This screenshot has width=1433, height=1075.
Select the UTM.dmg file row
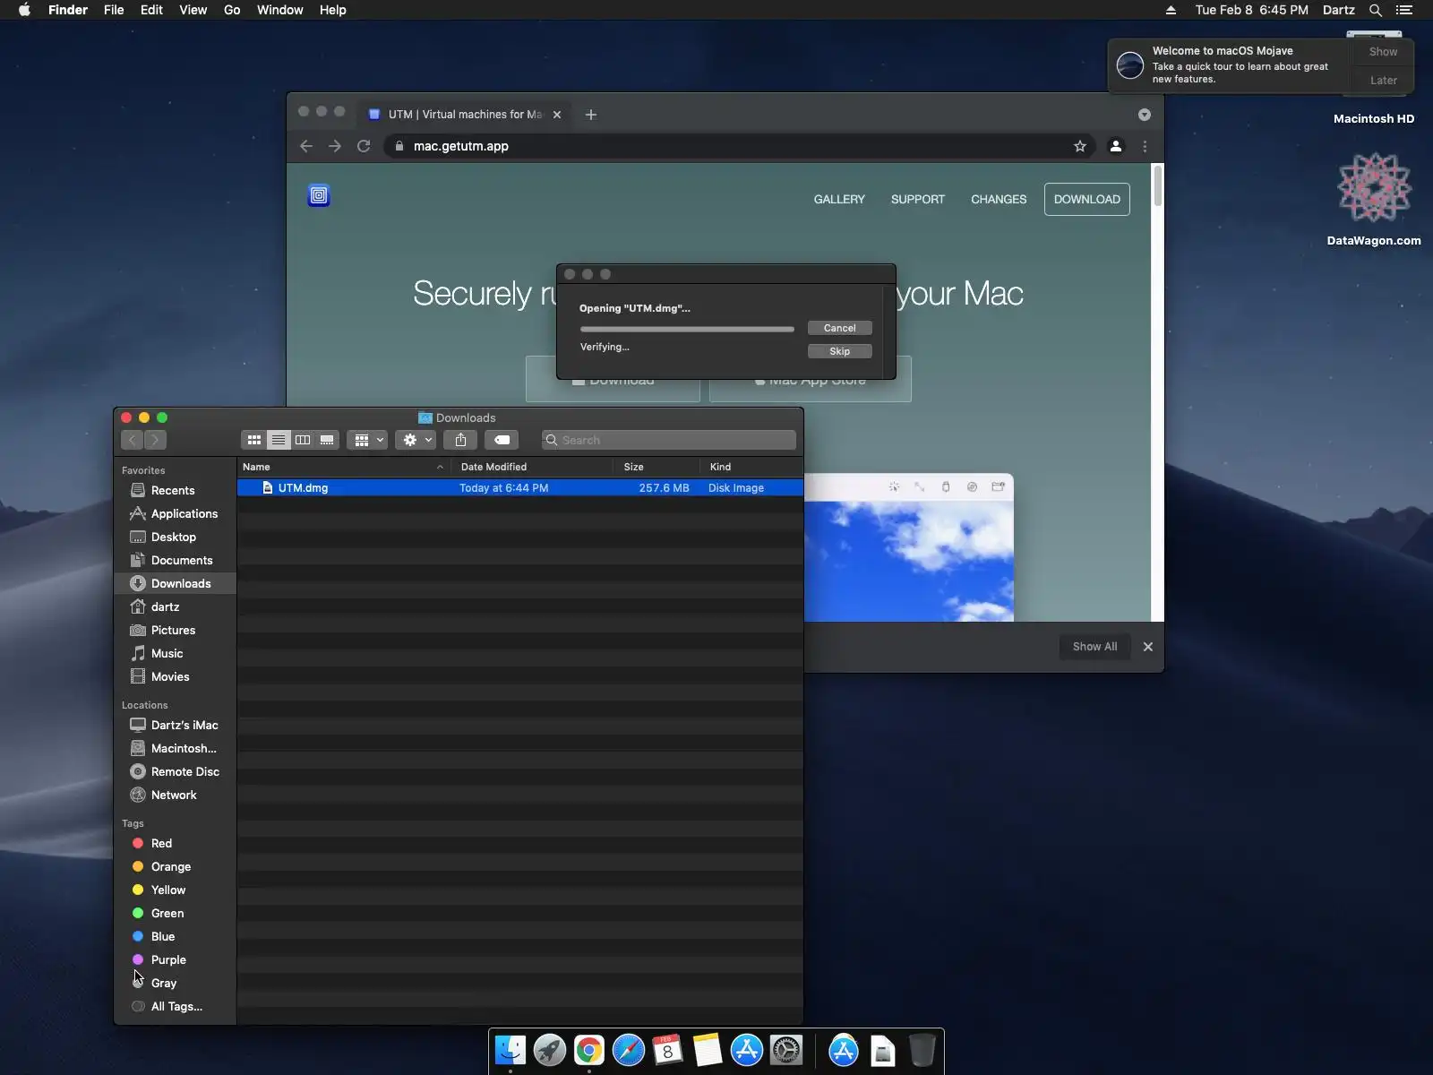[520, 488]
